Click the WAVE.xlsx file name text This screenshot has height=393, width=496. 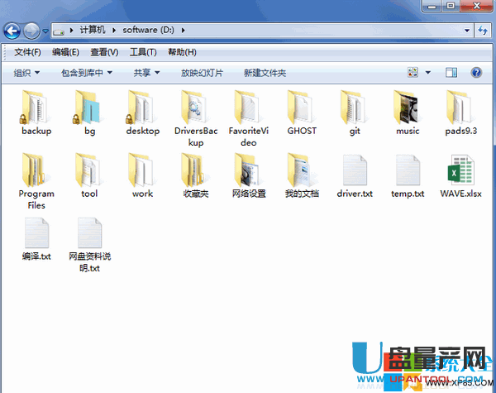[x=460, y=194]
